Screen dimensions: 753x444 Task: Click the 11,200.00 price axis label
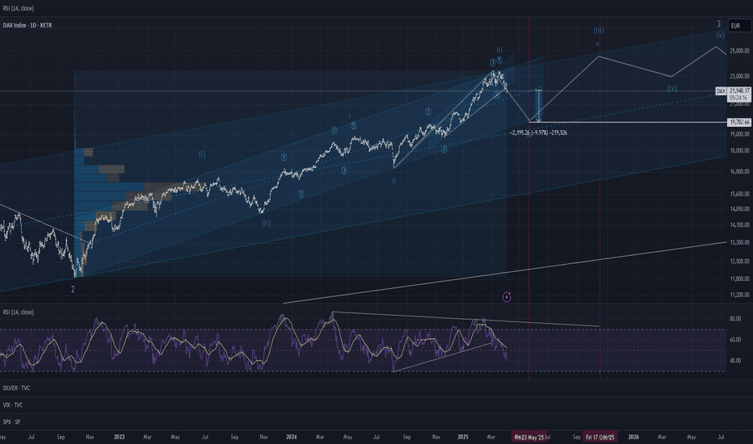(739, 295)
